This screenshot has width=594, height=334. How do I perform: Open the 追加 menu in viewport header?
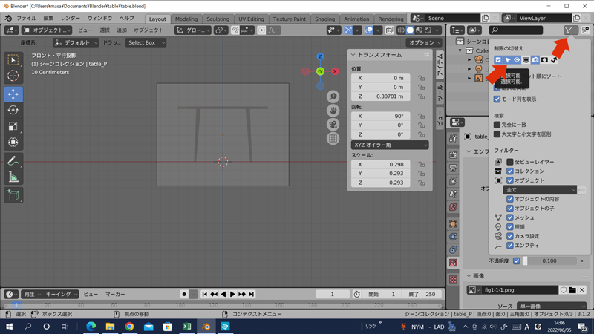(122, 30)
